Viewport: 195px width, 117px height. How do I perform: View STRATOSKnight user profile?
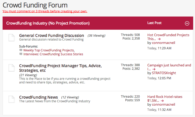[164, 73]
